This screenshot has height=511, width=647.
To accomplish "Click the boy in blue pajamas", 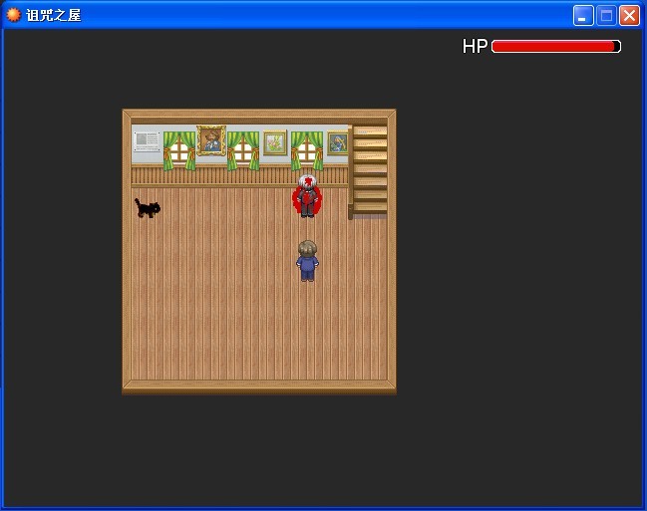I will point(307,261).
